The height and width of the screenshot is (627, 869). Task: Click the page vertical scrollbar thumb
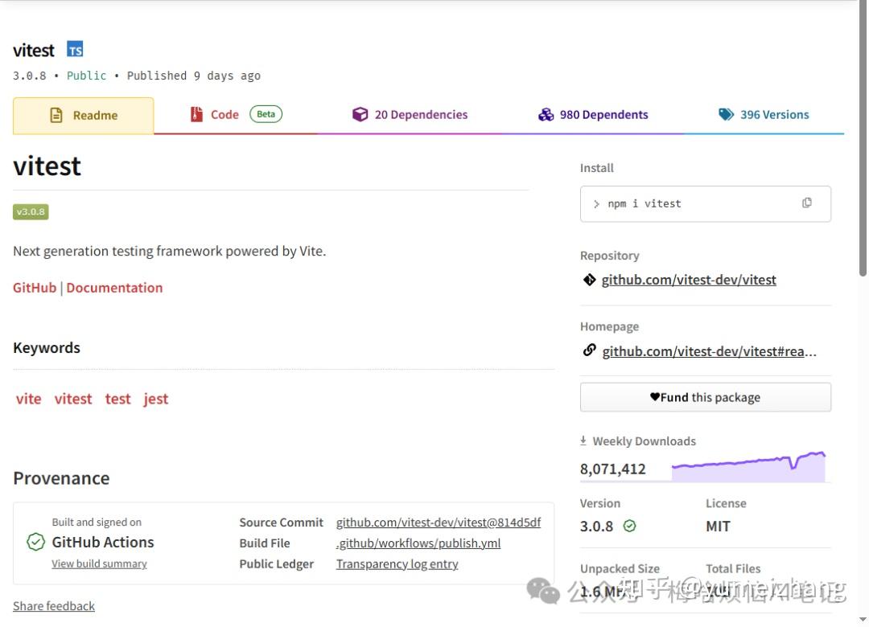(x=863, y=138)
